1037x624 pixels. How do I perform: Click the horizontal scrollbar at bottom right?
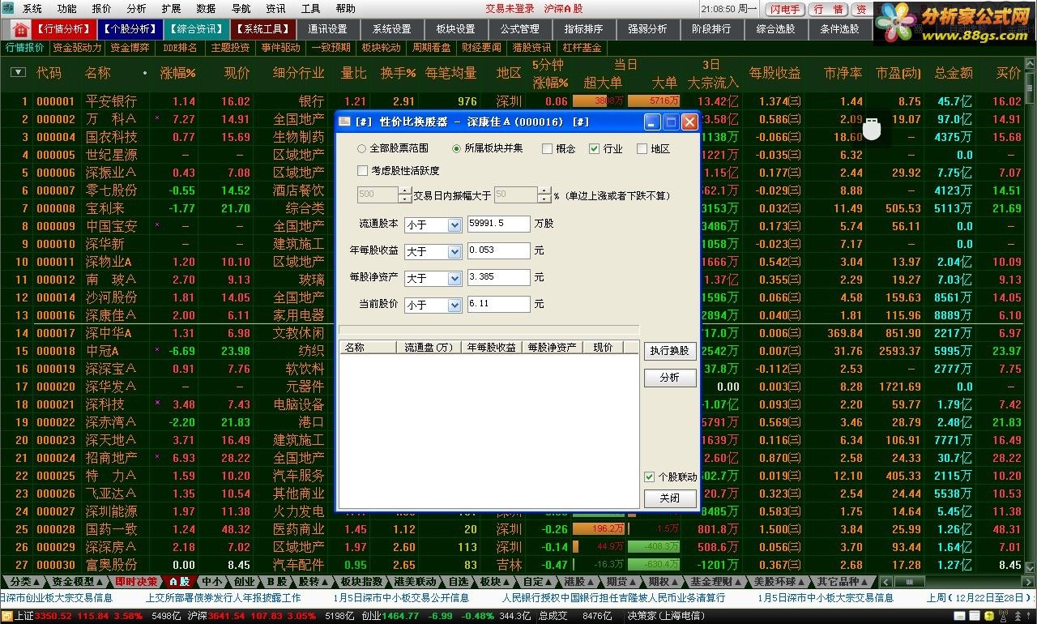click(956, 582)
